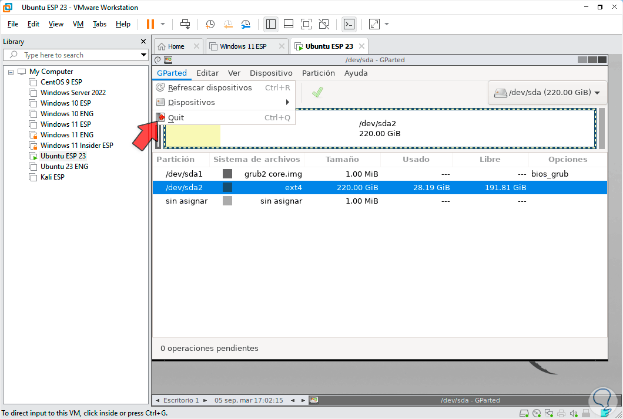This screenshot has height=419, width=623.
Task: Open the VMware Tabs menu
Action: pos(99,24)
